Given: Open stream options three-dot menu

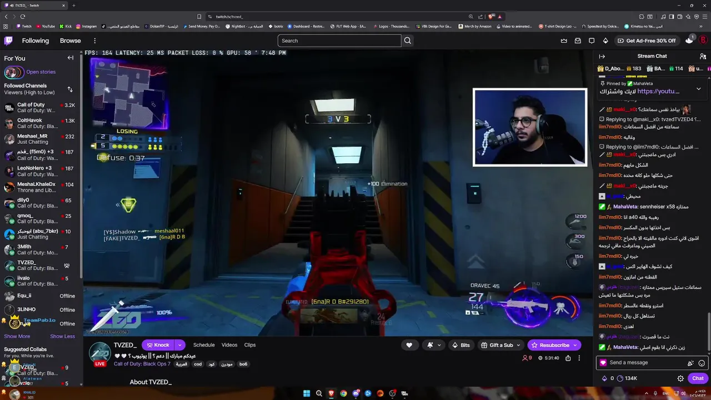Looking at the screenshot, I should 579,358.
